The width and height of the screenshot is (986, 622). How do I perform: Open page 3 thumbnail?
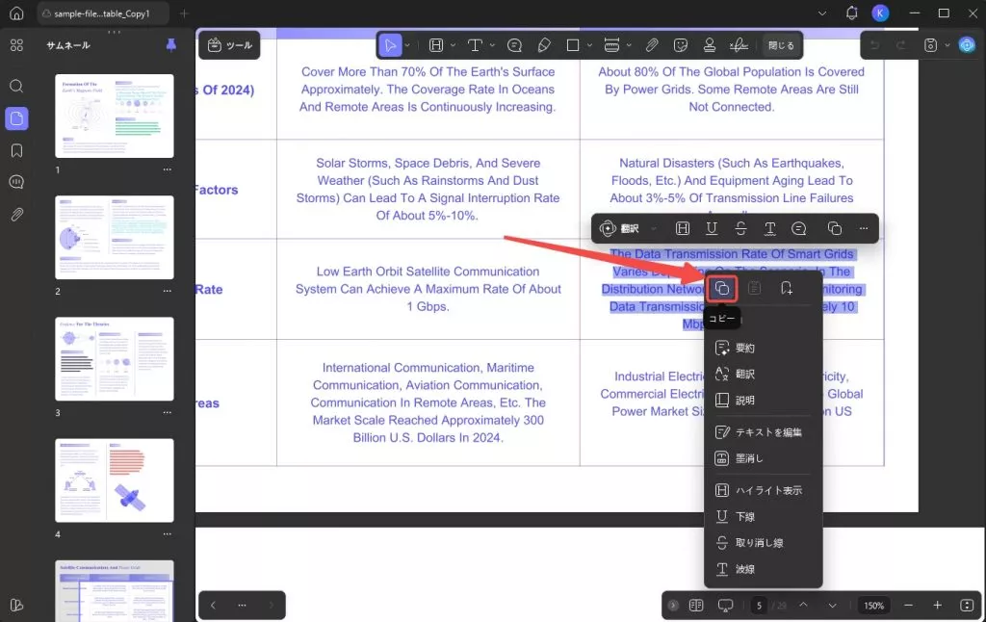pyautogui.click(x=115, y=358)
